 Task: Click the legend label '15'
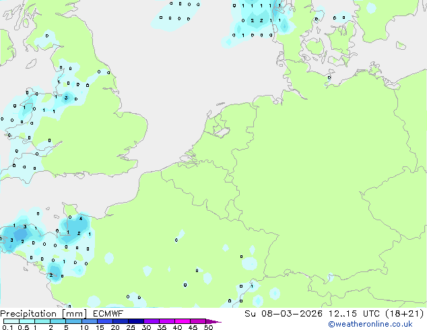100,327
